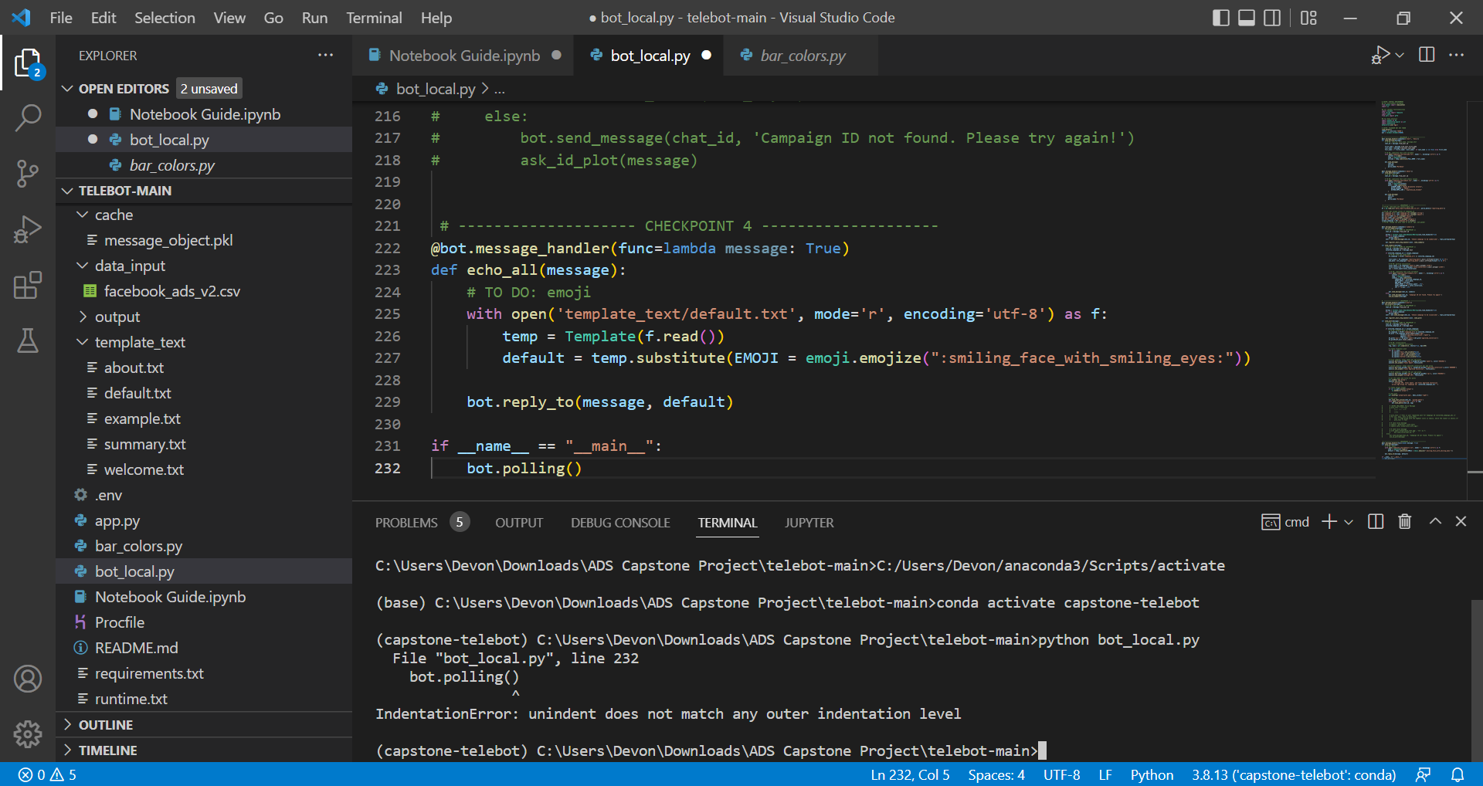Open Run and Debug view
Viewport: 1483px width, 786px height.
[28, 229]
